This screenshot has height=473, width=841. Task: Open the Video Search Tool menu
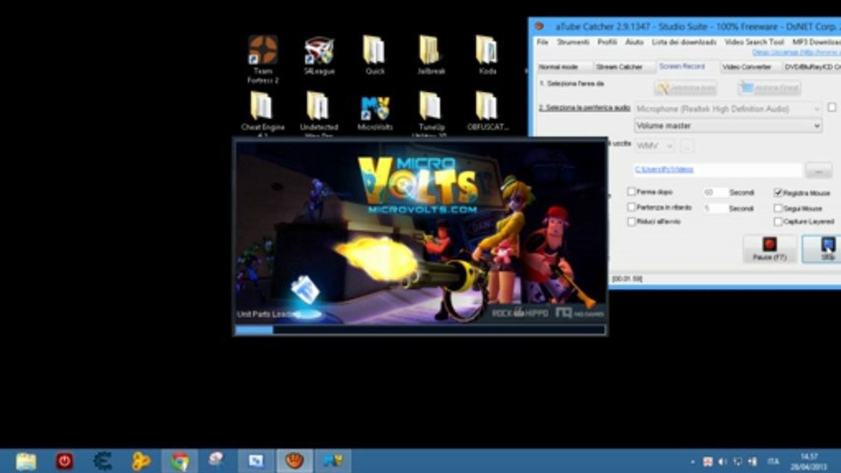pyautogui.click(x=754, y=42)
